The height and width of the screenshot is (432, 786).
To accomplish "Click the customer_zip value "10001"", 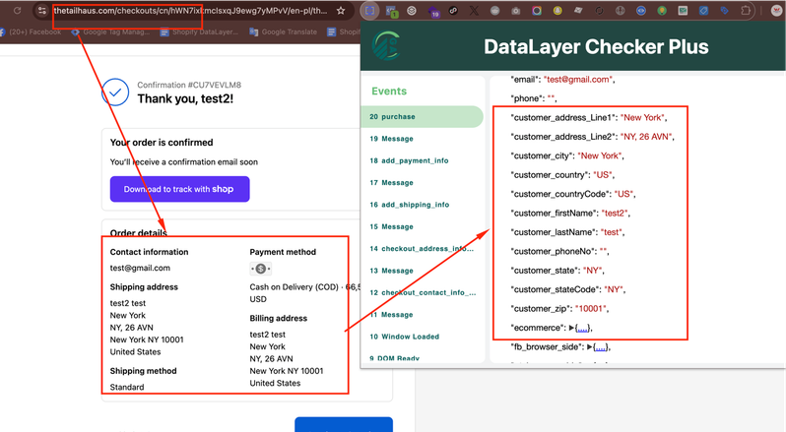I will [x=592, y=309].
